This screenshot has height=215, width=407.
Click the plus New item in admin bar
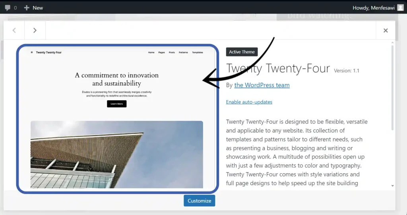click(33, 8)
